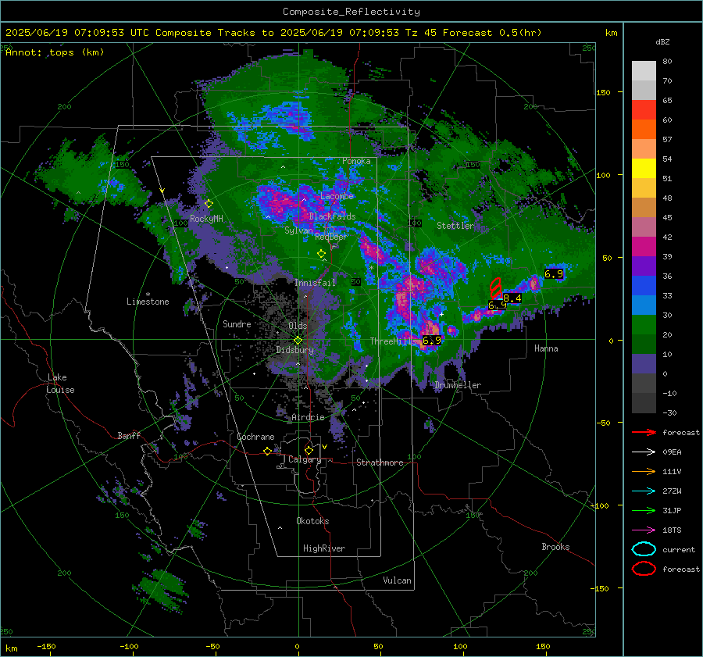703x657 pixels.
Task: Pick the magenta 42 dBZ swatch
Action: [x=644, y=246]
